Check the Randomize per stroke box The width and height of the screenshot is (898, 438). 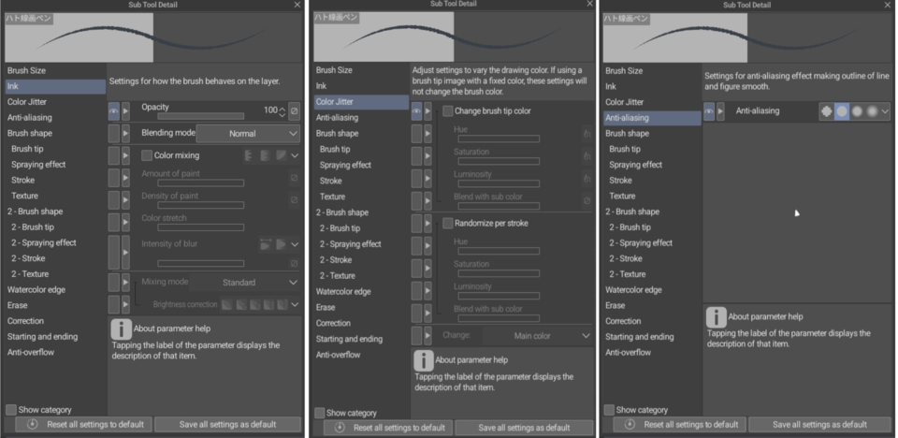point(448,223)
